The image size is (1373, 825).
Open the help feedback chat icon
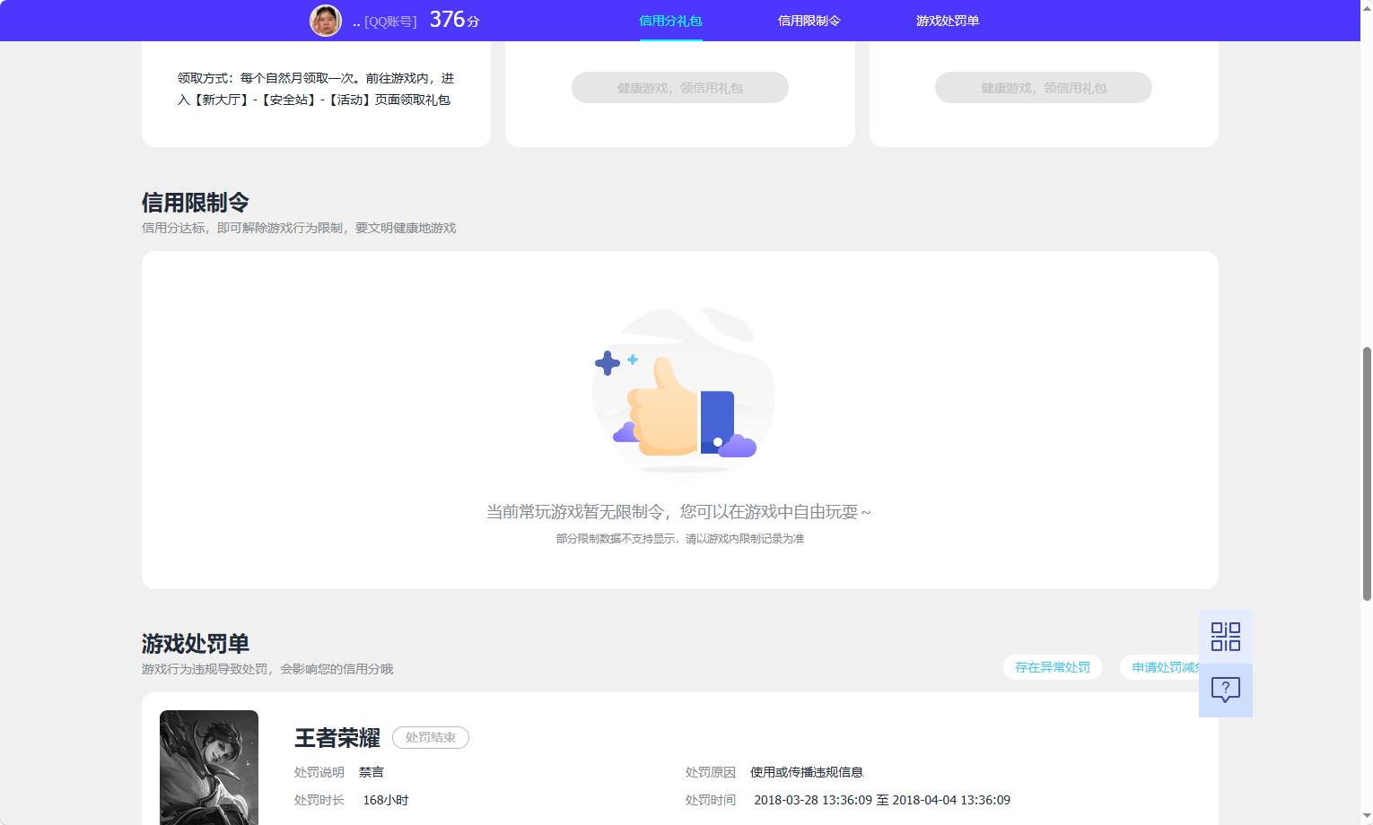point(1226,690)
